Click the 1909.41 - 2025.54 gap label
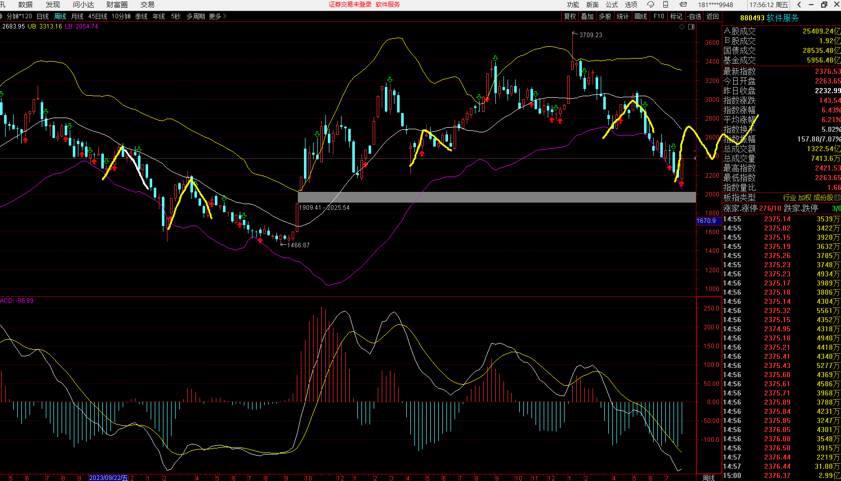841x481 pixels. point(324,208)
